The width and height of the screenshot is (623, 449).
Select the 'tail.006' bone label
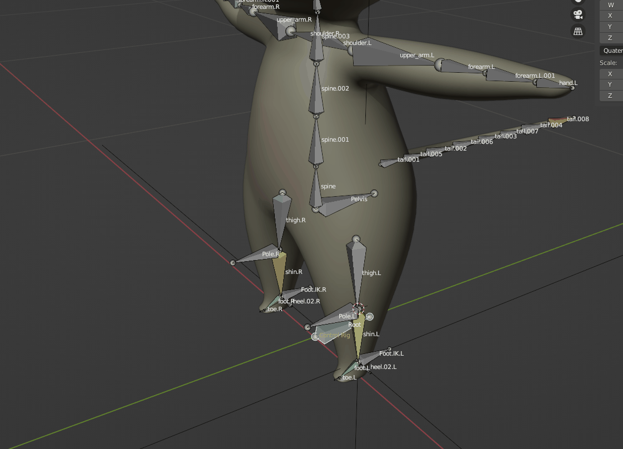click(x=481, y=142)
